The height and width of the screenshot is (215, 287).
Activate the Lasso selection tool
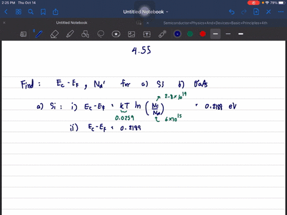click(100, 34)
